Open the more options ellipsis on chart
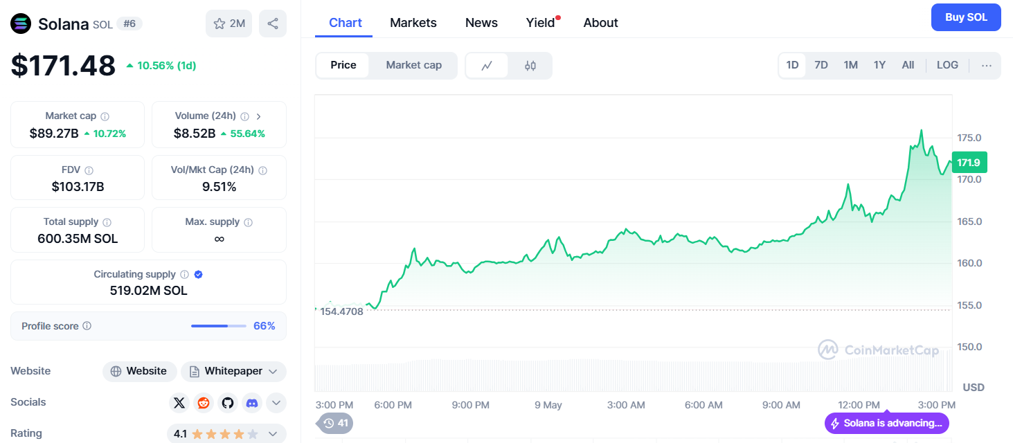This screenshot has width=1013, height=443. pyautogui.click(x=987, y=65)
